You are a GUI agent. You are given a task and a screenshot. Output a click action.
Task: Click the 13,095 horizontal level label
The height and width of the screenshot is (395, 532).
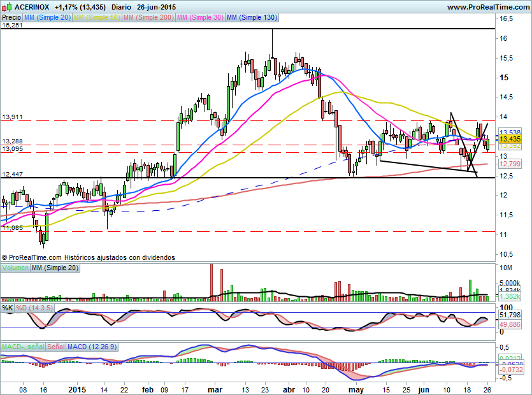click(x=12, y=148)
